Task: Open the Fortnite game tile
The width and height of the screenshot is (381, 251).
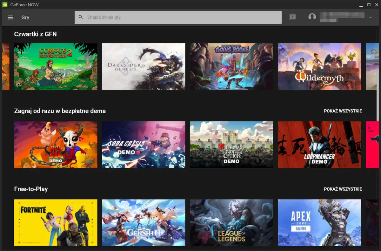Action: point(56,223)
